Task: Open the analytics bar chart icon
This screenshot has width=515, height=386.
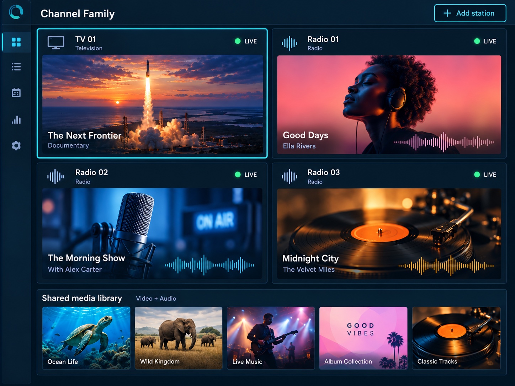Action: tap(16, 120)
